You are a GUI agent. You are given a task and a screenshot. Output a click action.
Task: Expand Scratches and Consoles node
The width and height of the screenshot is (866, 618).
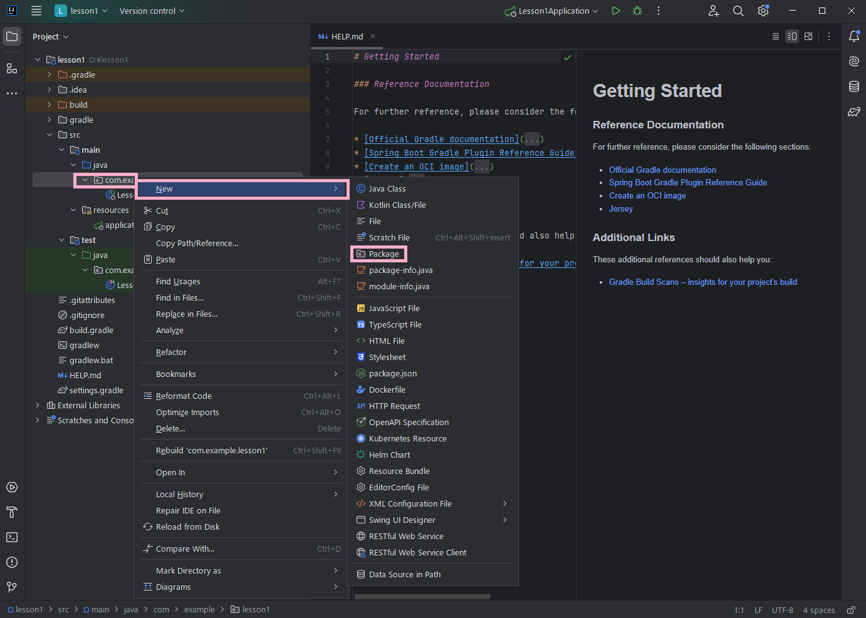(38, 420)
